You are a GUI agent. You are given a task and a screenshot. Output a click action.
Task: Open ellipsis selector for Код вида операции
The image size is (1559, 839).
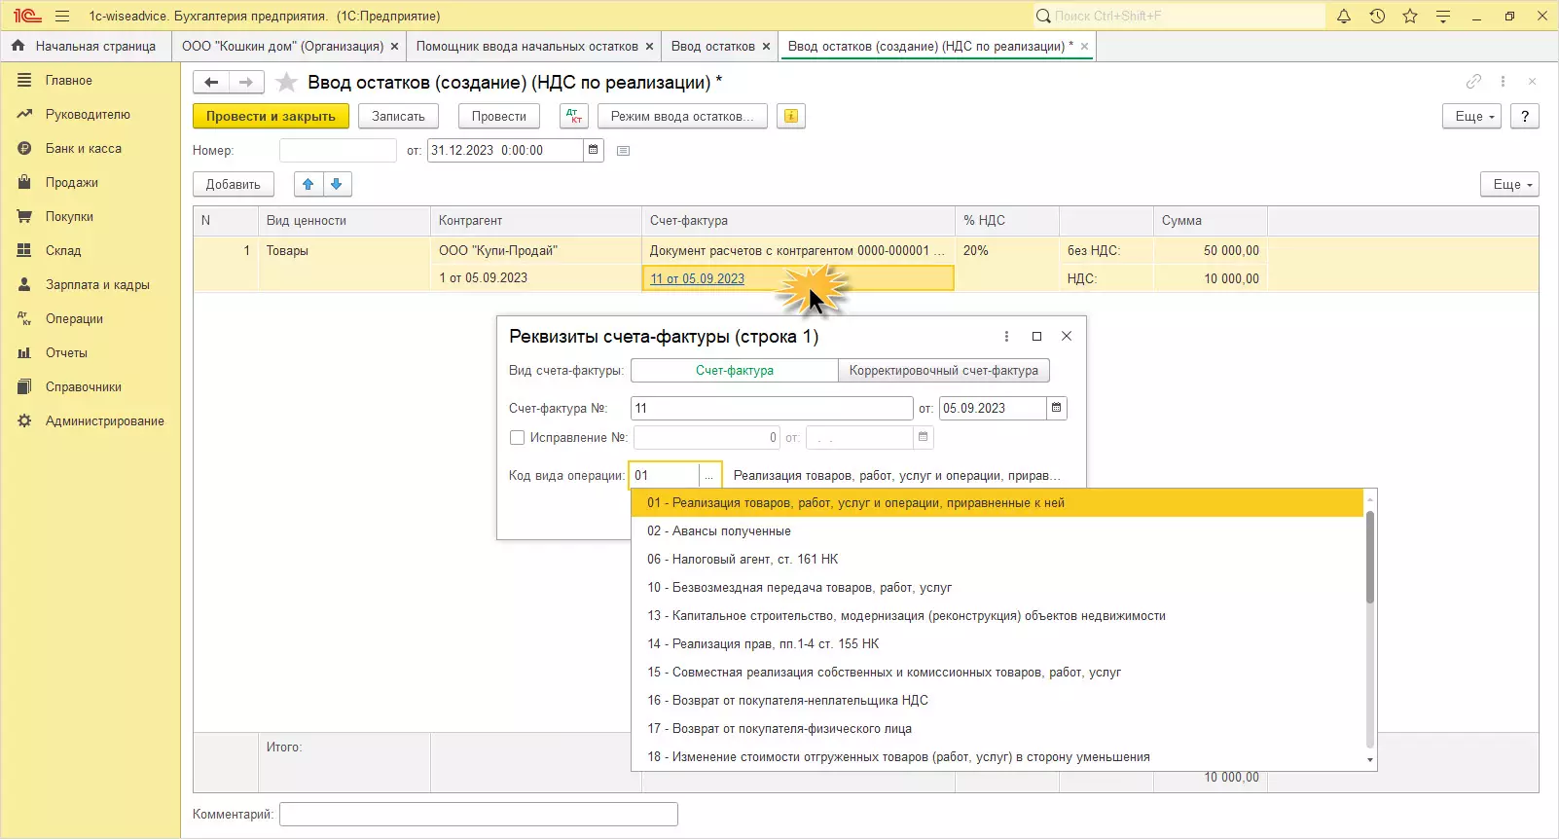(709, 476)
